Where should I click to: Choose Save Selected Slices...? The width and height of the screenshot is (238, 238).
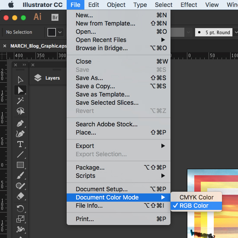pos(119,103)
